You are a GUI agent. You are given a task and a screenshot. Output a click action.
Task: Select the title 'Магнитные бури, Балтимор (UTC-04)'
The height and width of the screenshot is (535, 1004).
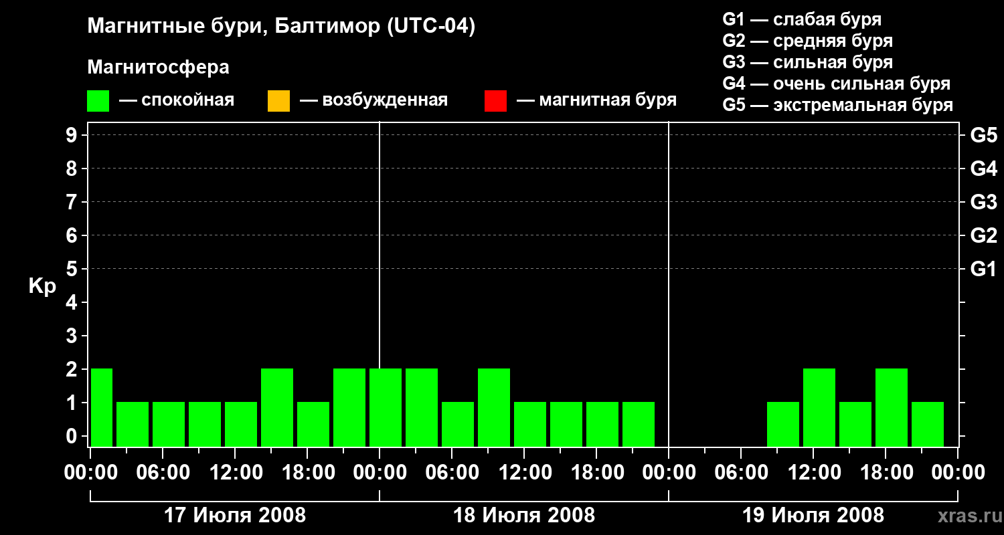coord(281,27)
